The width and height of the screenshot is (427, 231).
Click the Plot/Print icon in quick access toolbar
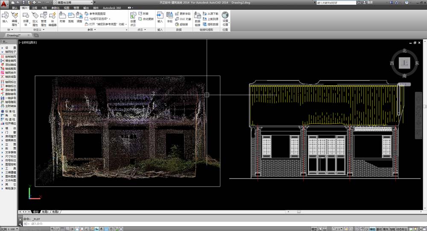click(34, 3)
